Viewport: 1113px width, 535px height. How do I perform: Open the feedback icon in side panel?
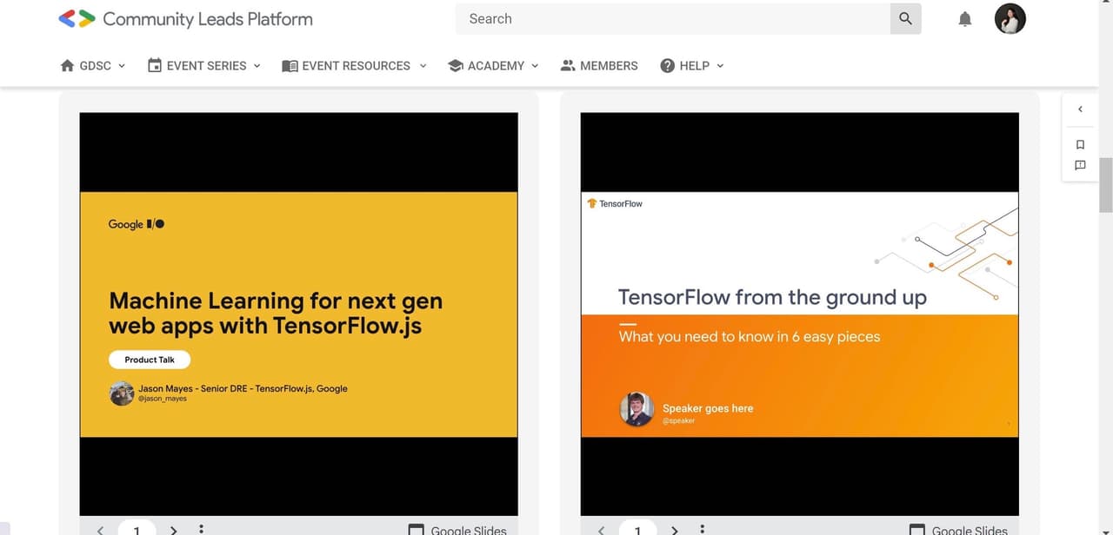click(1080, 165)
